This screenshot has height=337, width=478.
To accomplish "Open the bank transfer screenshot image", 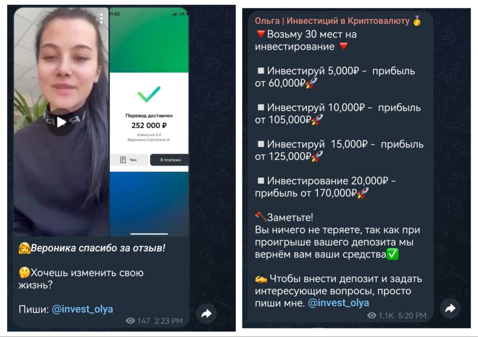I will [x=149, y=122].
